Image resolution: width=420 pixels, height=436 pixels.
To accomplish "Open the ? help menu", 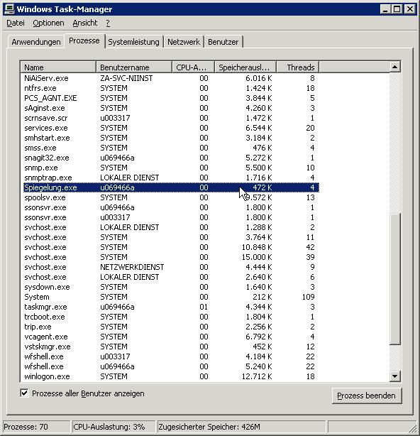I will (x=108, y=23).
